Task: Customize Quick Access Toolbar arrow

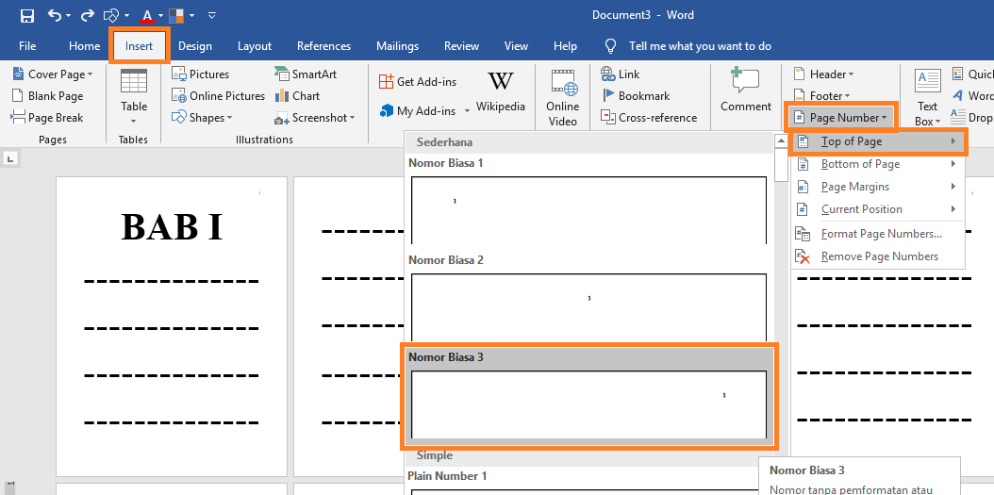Action: coord(212,15)
